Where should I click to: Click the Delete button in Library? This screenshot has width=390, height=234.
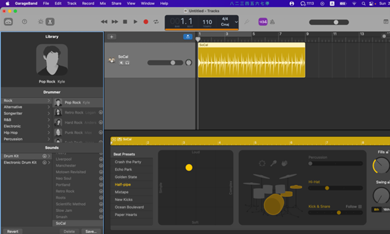pyautogui.click(x=69, y=231)
